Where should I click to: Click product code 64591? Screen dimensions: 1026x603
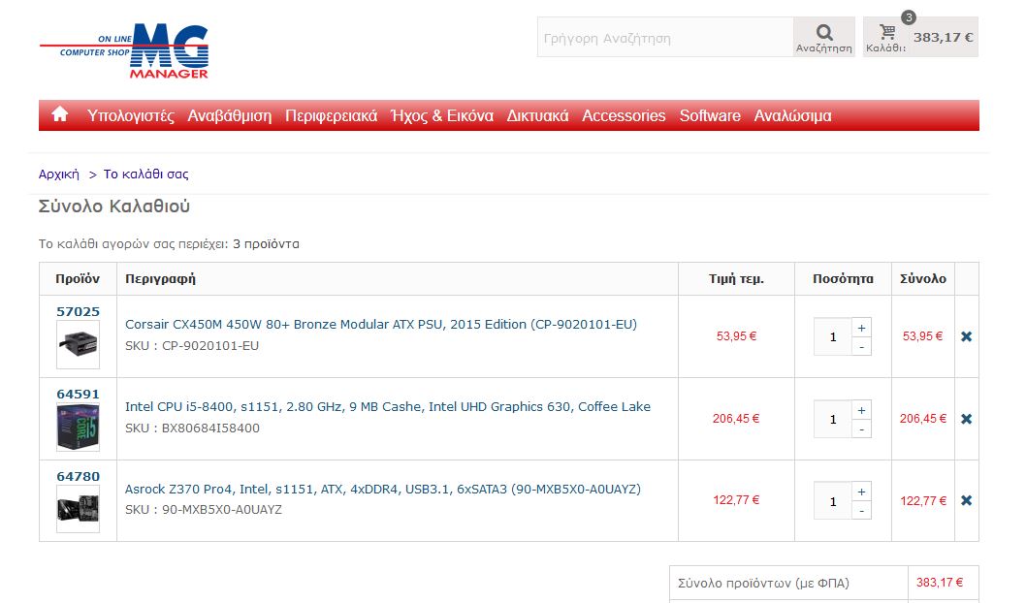pos(78,394)
